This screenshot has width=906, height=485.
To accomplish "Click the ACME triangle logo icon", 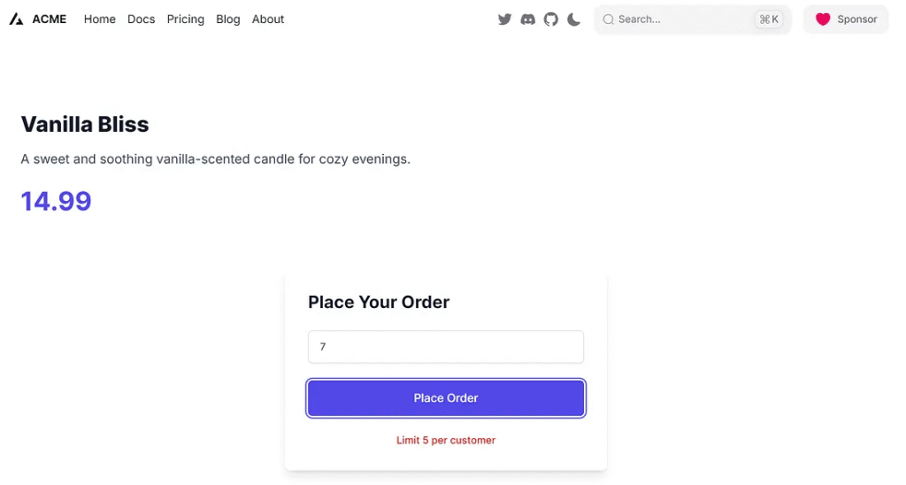I will 16,19.
